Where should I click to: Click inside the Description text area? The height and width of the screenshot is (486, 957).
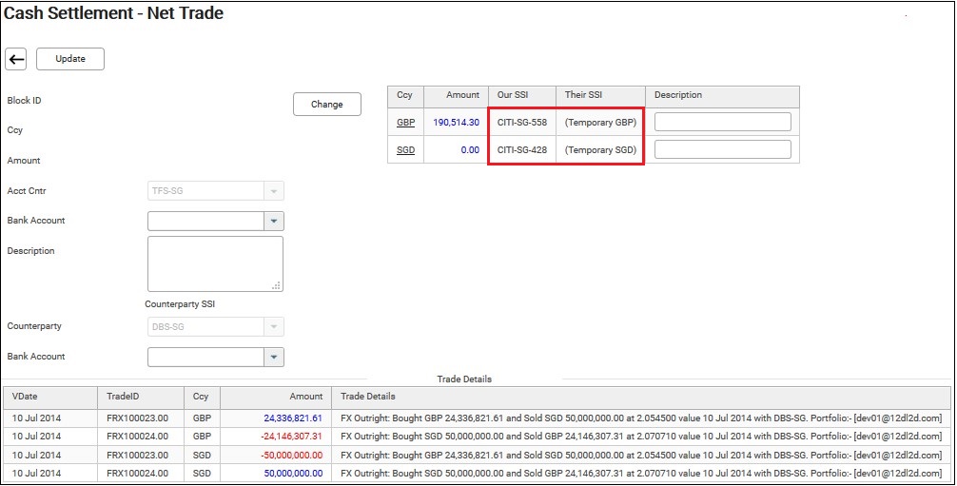coord(214,263)
